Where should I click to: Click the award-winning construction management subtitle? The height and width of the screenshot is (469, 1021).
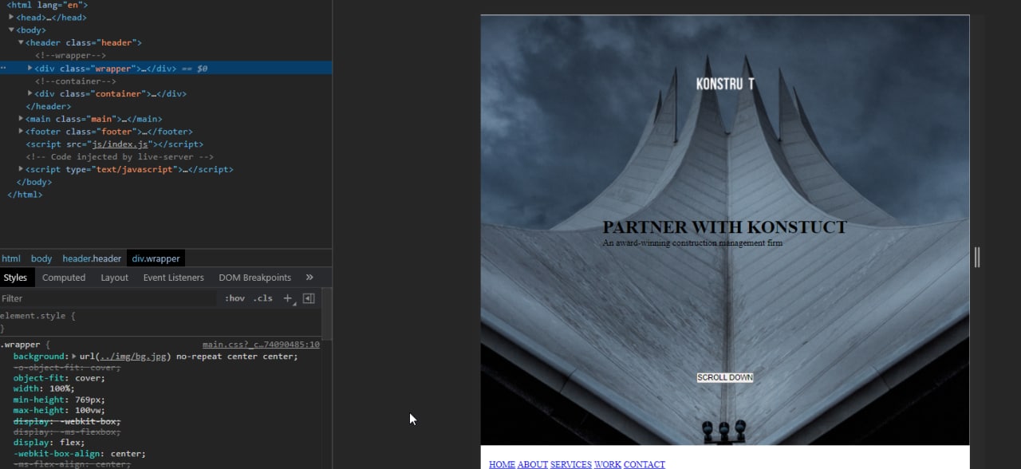(692, 242)
